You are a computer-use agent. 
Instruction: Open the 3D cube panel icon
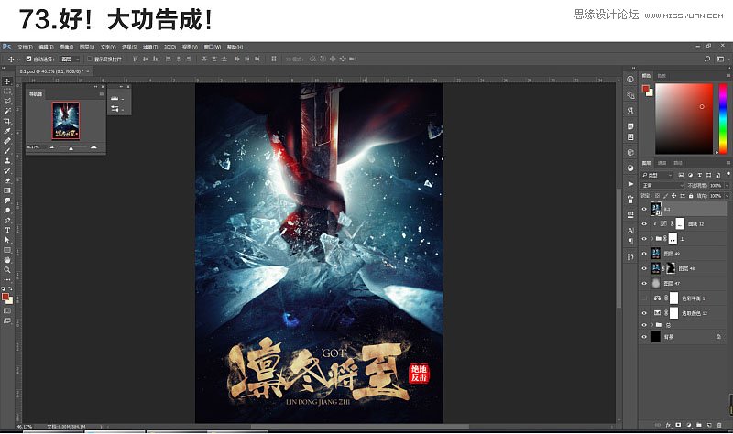point(630,152)
